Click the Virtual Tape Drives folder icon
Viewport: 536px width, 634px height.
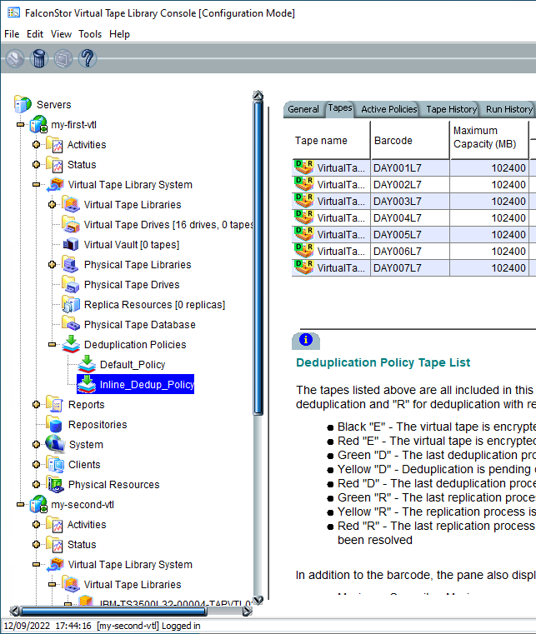coord(71,224)
